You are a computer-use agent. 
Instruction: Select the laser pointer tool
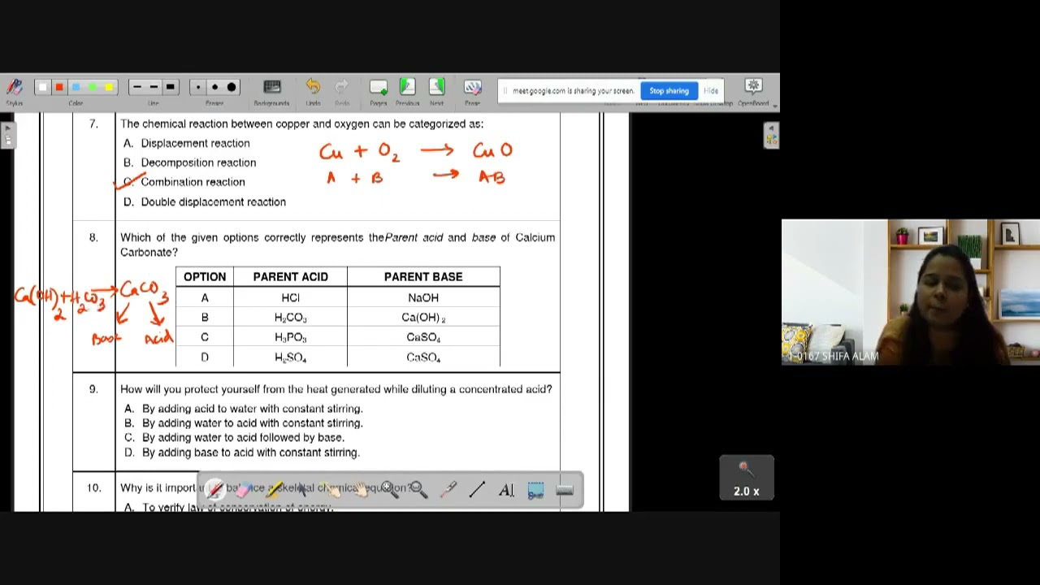448,489
